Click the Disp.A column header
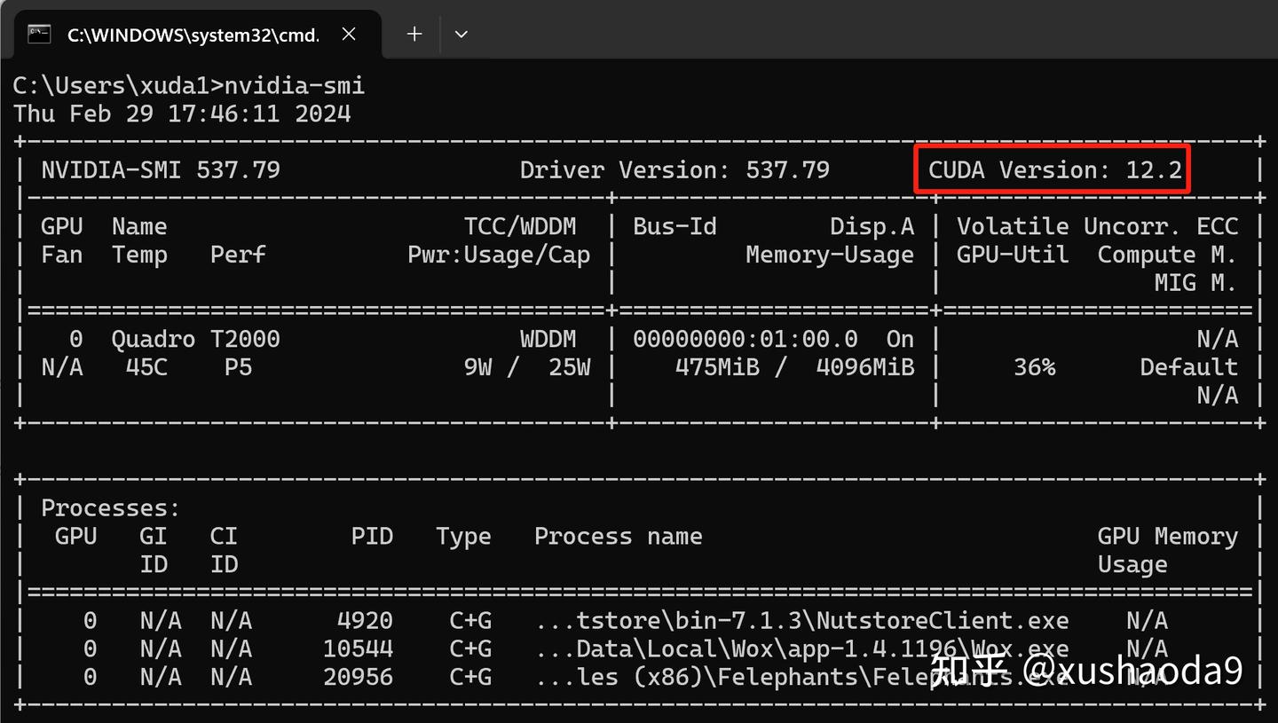The image size is (1278, 723). 872,226
